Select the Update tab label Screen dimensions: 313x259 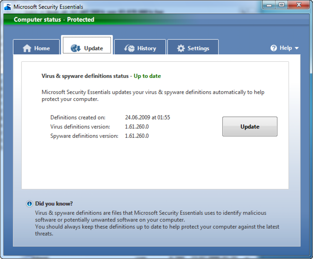click(x=93, y=48)
